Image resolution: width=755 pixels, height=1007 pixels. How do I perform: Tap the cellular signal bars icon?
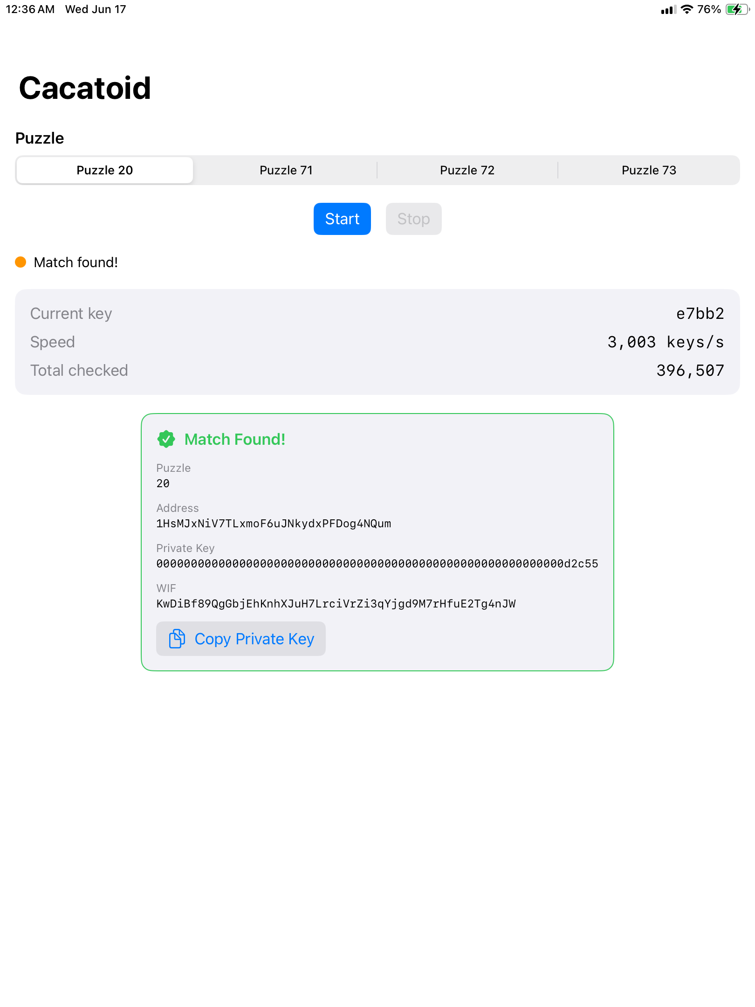(x=668, y=10)
